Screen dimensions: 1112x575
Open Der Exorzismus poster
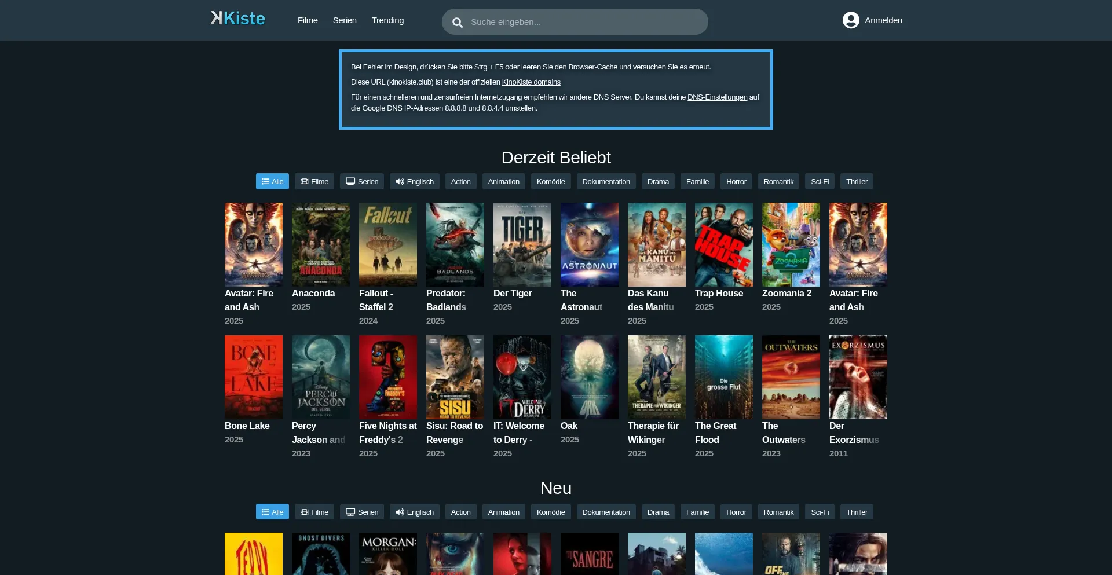858,377
